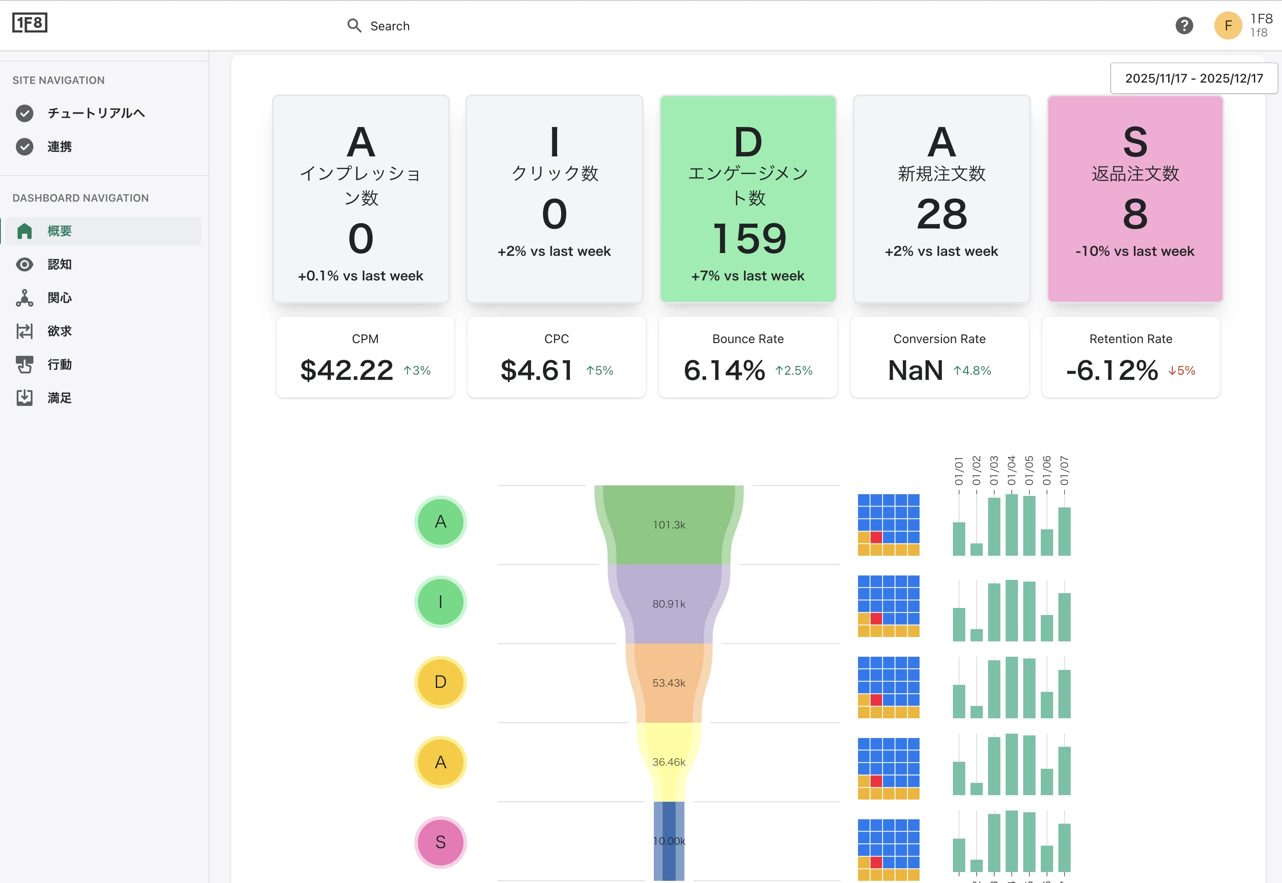Click the 1F8 logo in header
Viewport: 1282px width, 883px height.
(x=30, y=23)
